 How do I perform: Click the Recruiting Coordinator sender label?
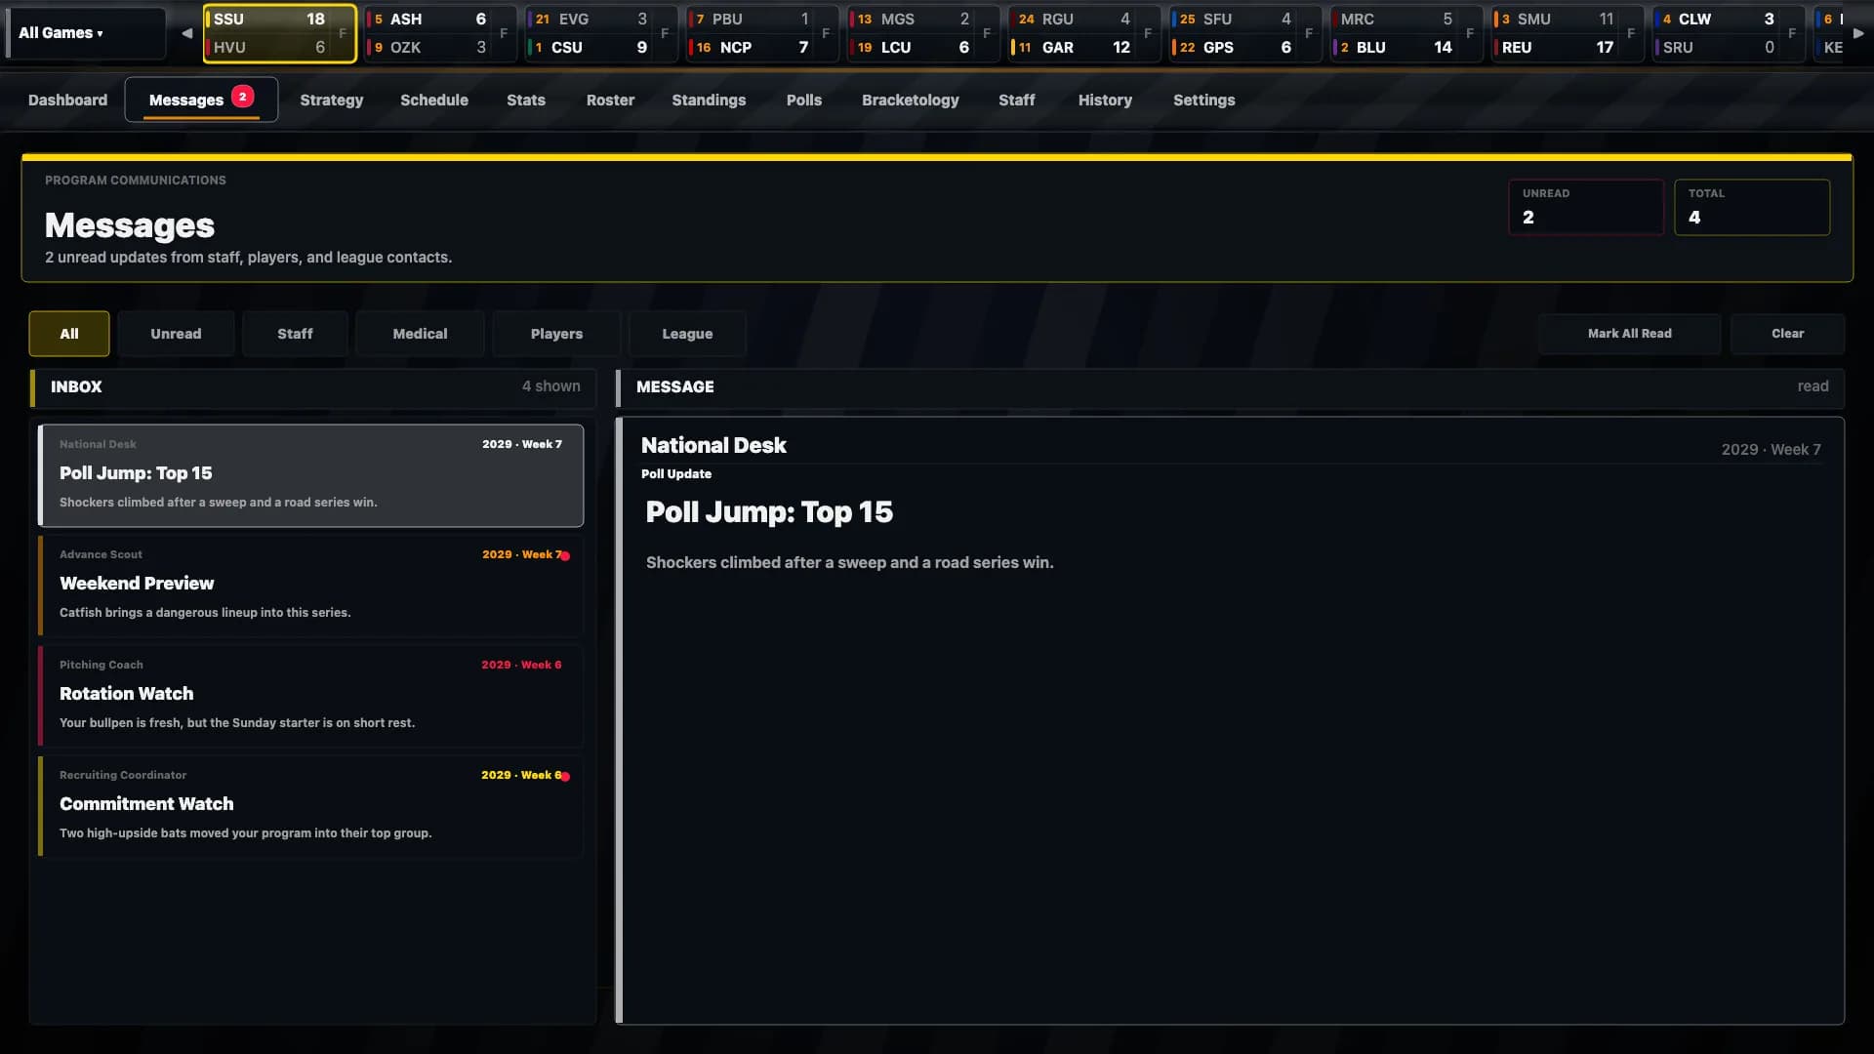tap(123, 775)
